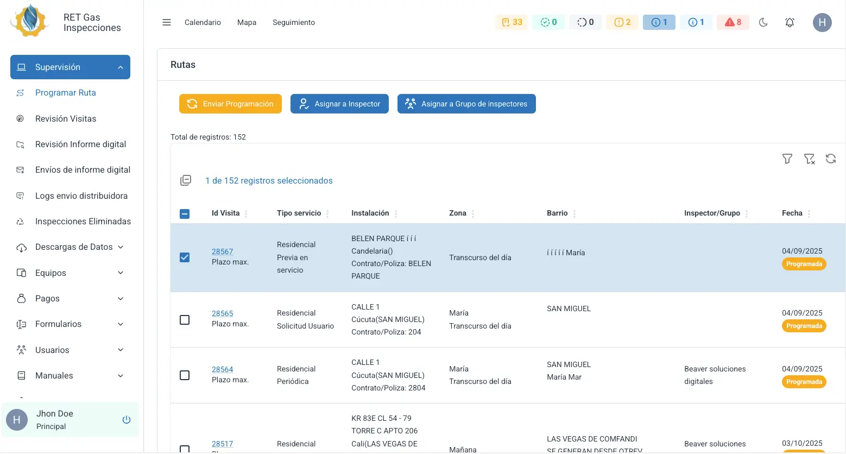Switch to dark mode moon icon
The width and height of the screenshot is (846, 454).
pyautogui.click(x=763, y=22)
